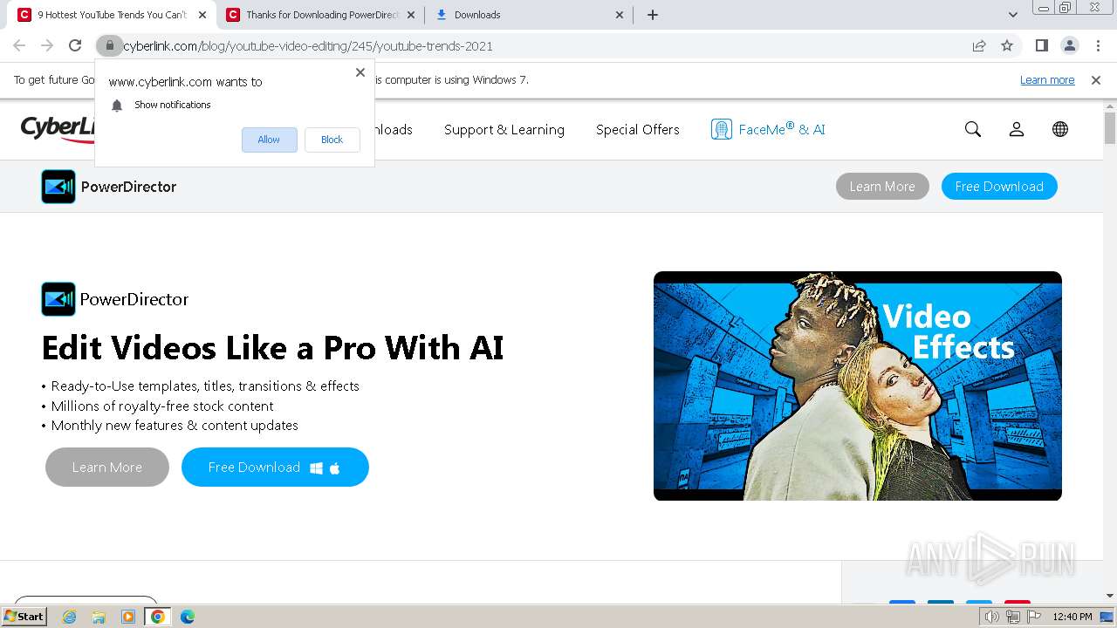Screen dimensions: 1117x628
Task: Click the share page icon in address bar
Action: [979, 46]
